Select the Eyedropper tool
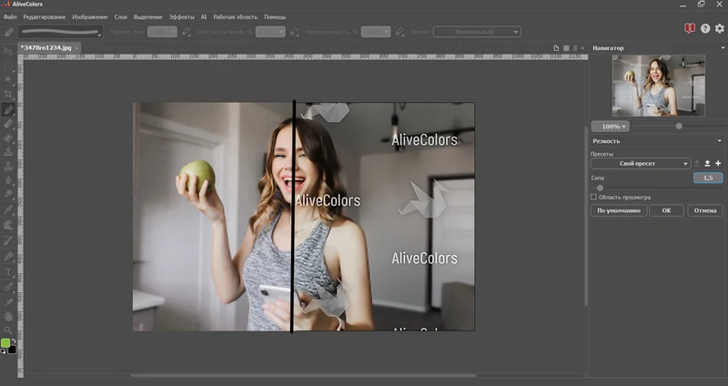The height and width of the screenshot is (386, 728). [8, 302]
